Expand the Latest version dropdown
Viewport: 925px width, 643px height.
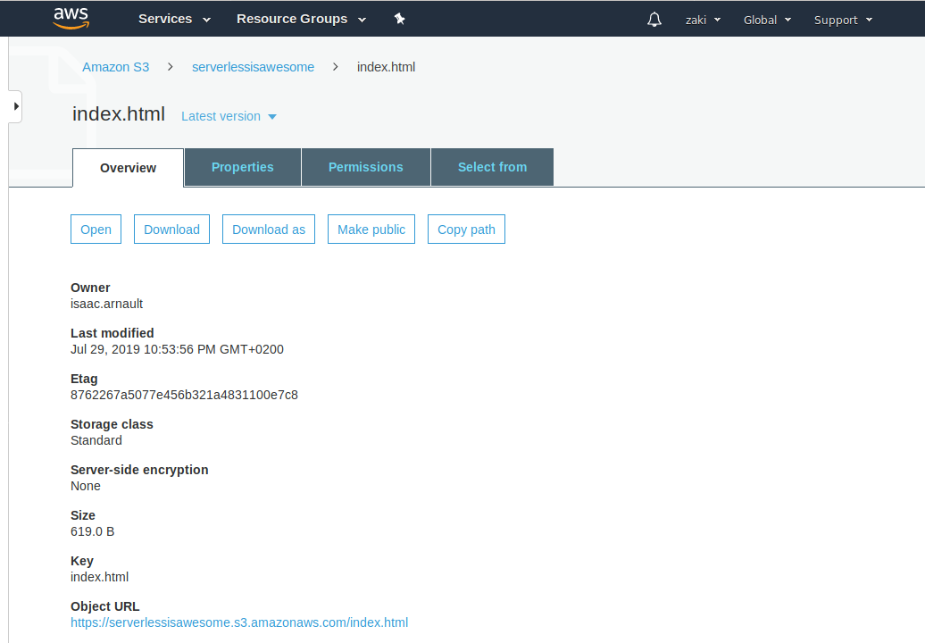(x=229, y=116)
